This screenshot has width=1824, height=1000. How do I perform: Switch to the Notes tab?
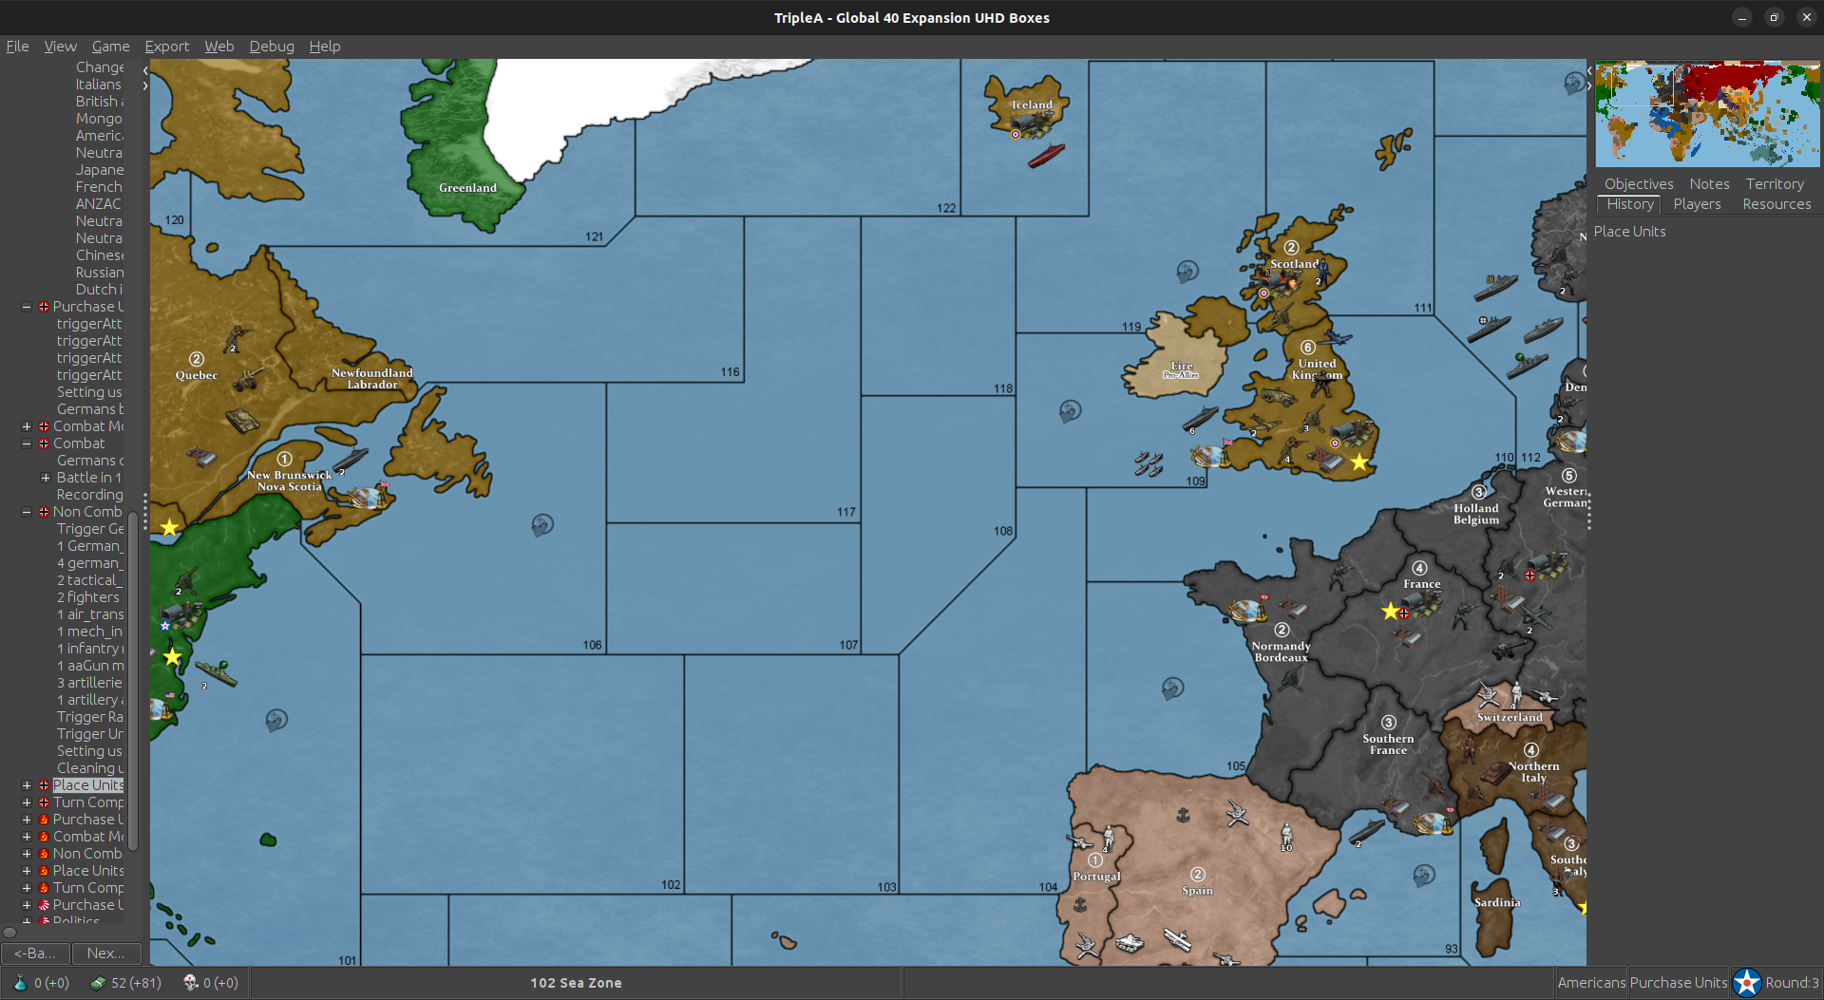tap(1709, 184)
